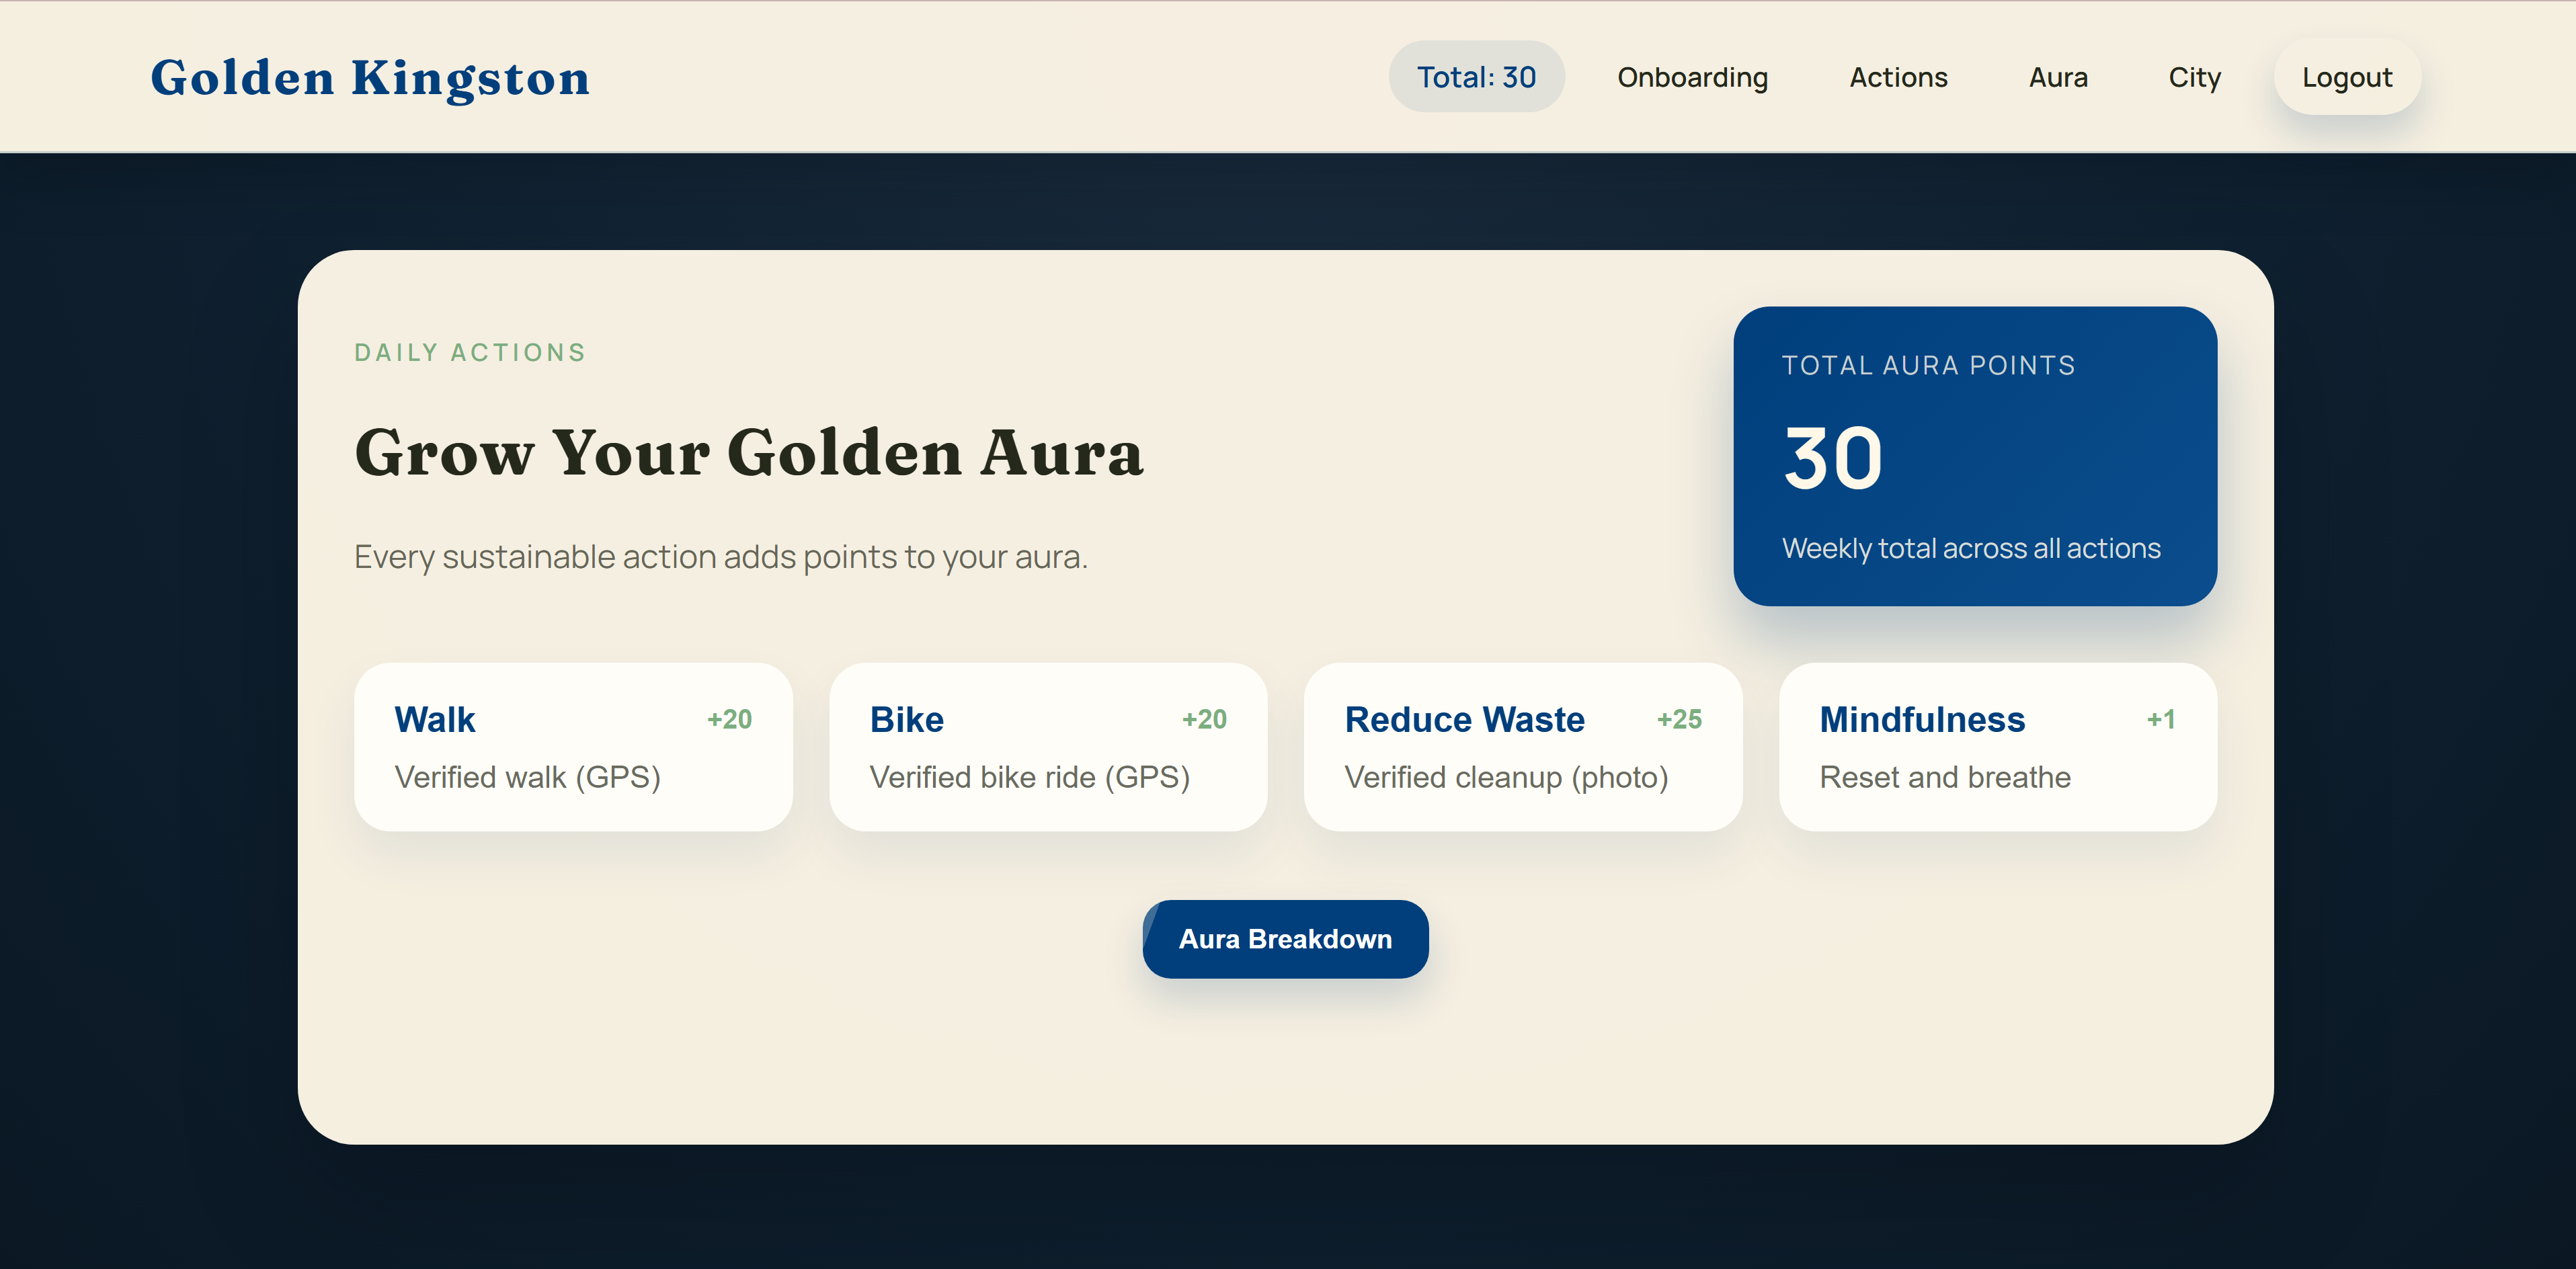The image size is (2576, 1269).
Task: Select the Bike action card
Action: tap(1047, 746)
